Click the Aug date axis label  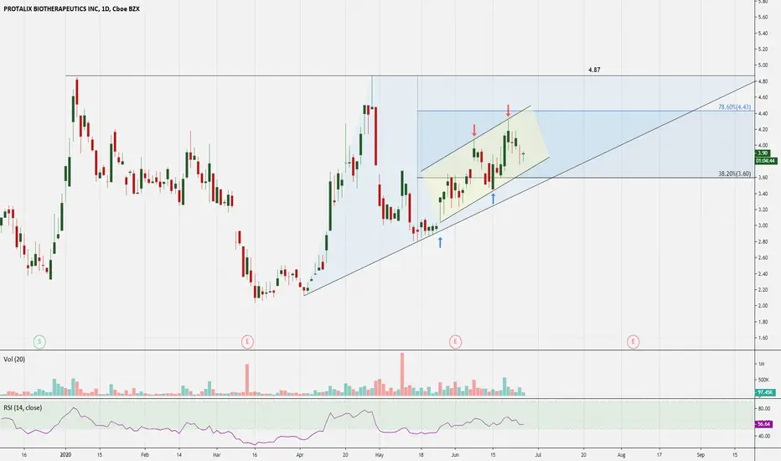pyautogui.click(x=621, y=454)
